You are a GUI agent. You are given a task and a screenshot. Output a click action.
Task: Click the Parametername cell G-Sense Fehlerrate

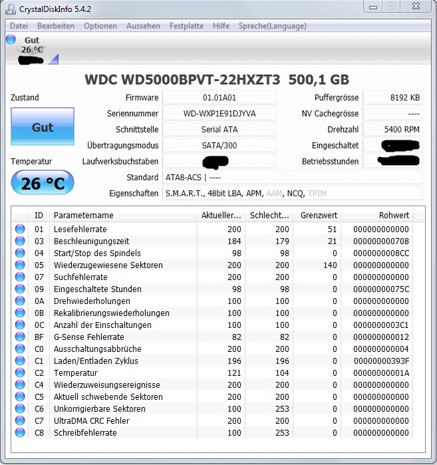coord(88,337)
